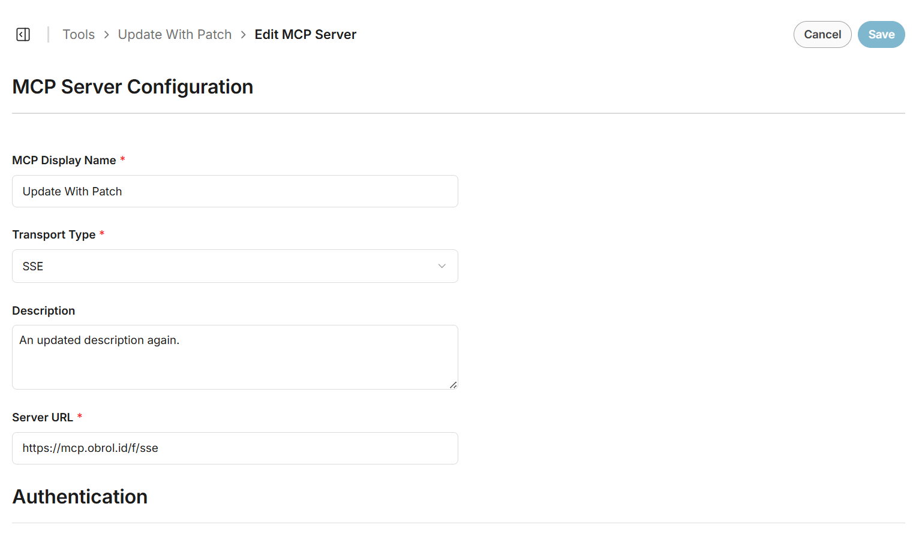This screenshot has height=540, width=919.
Task: Click the Description field label
Action: [44, 311]
